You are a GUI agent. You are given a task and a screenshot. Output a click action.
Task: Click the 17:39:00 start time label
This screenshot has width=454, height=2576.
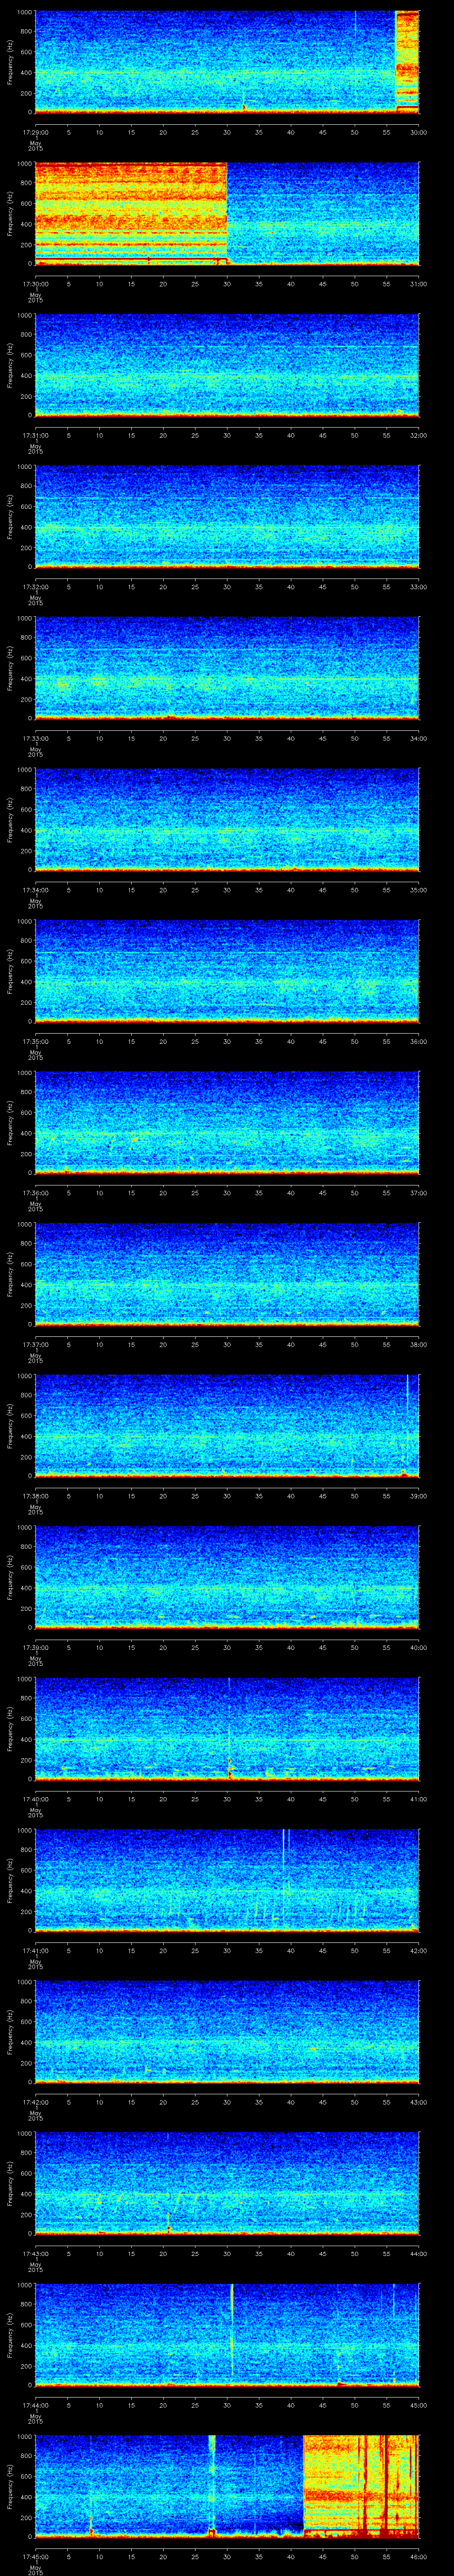[35, 1647]
